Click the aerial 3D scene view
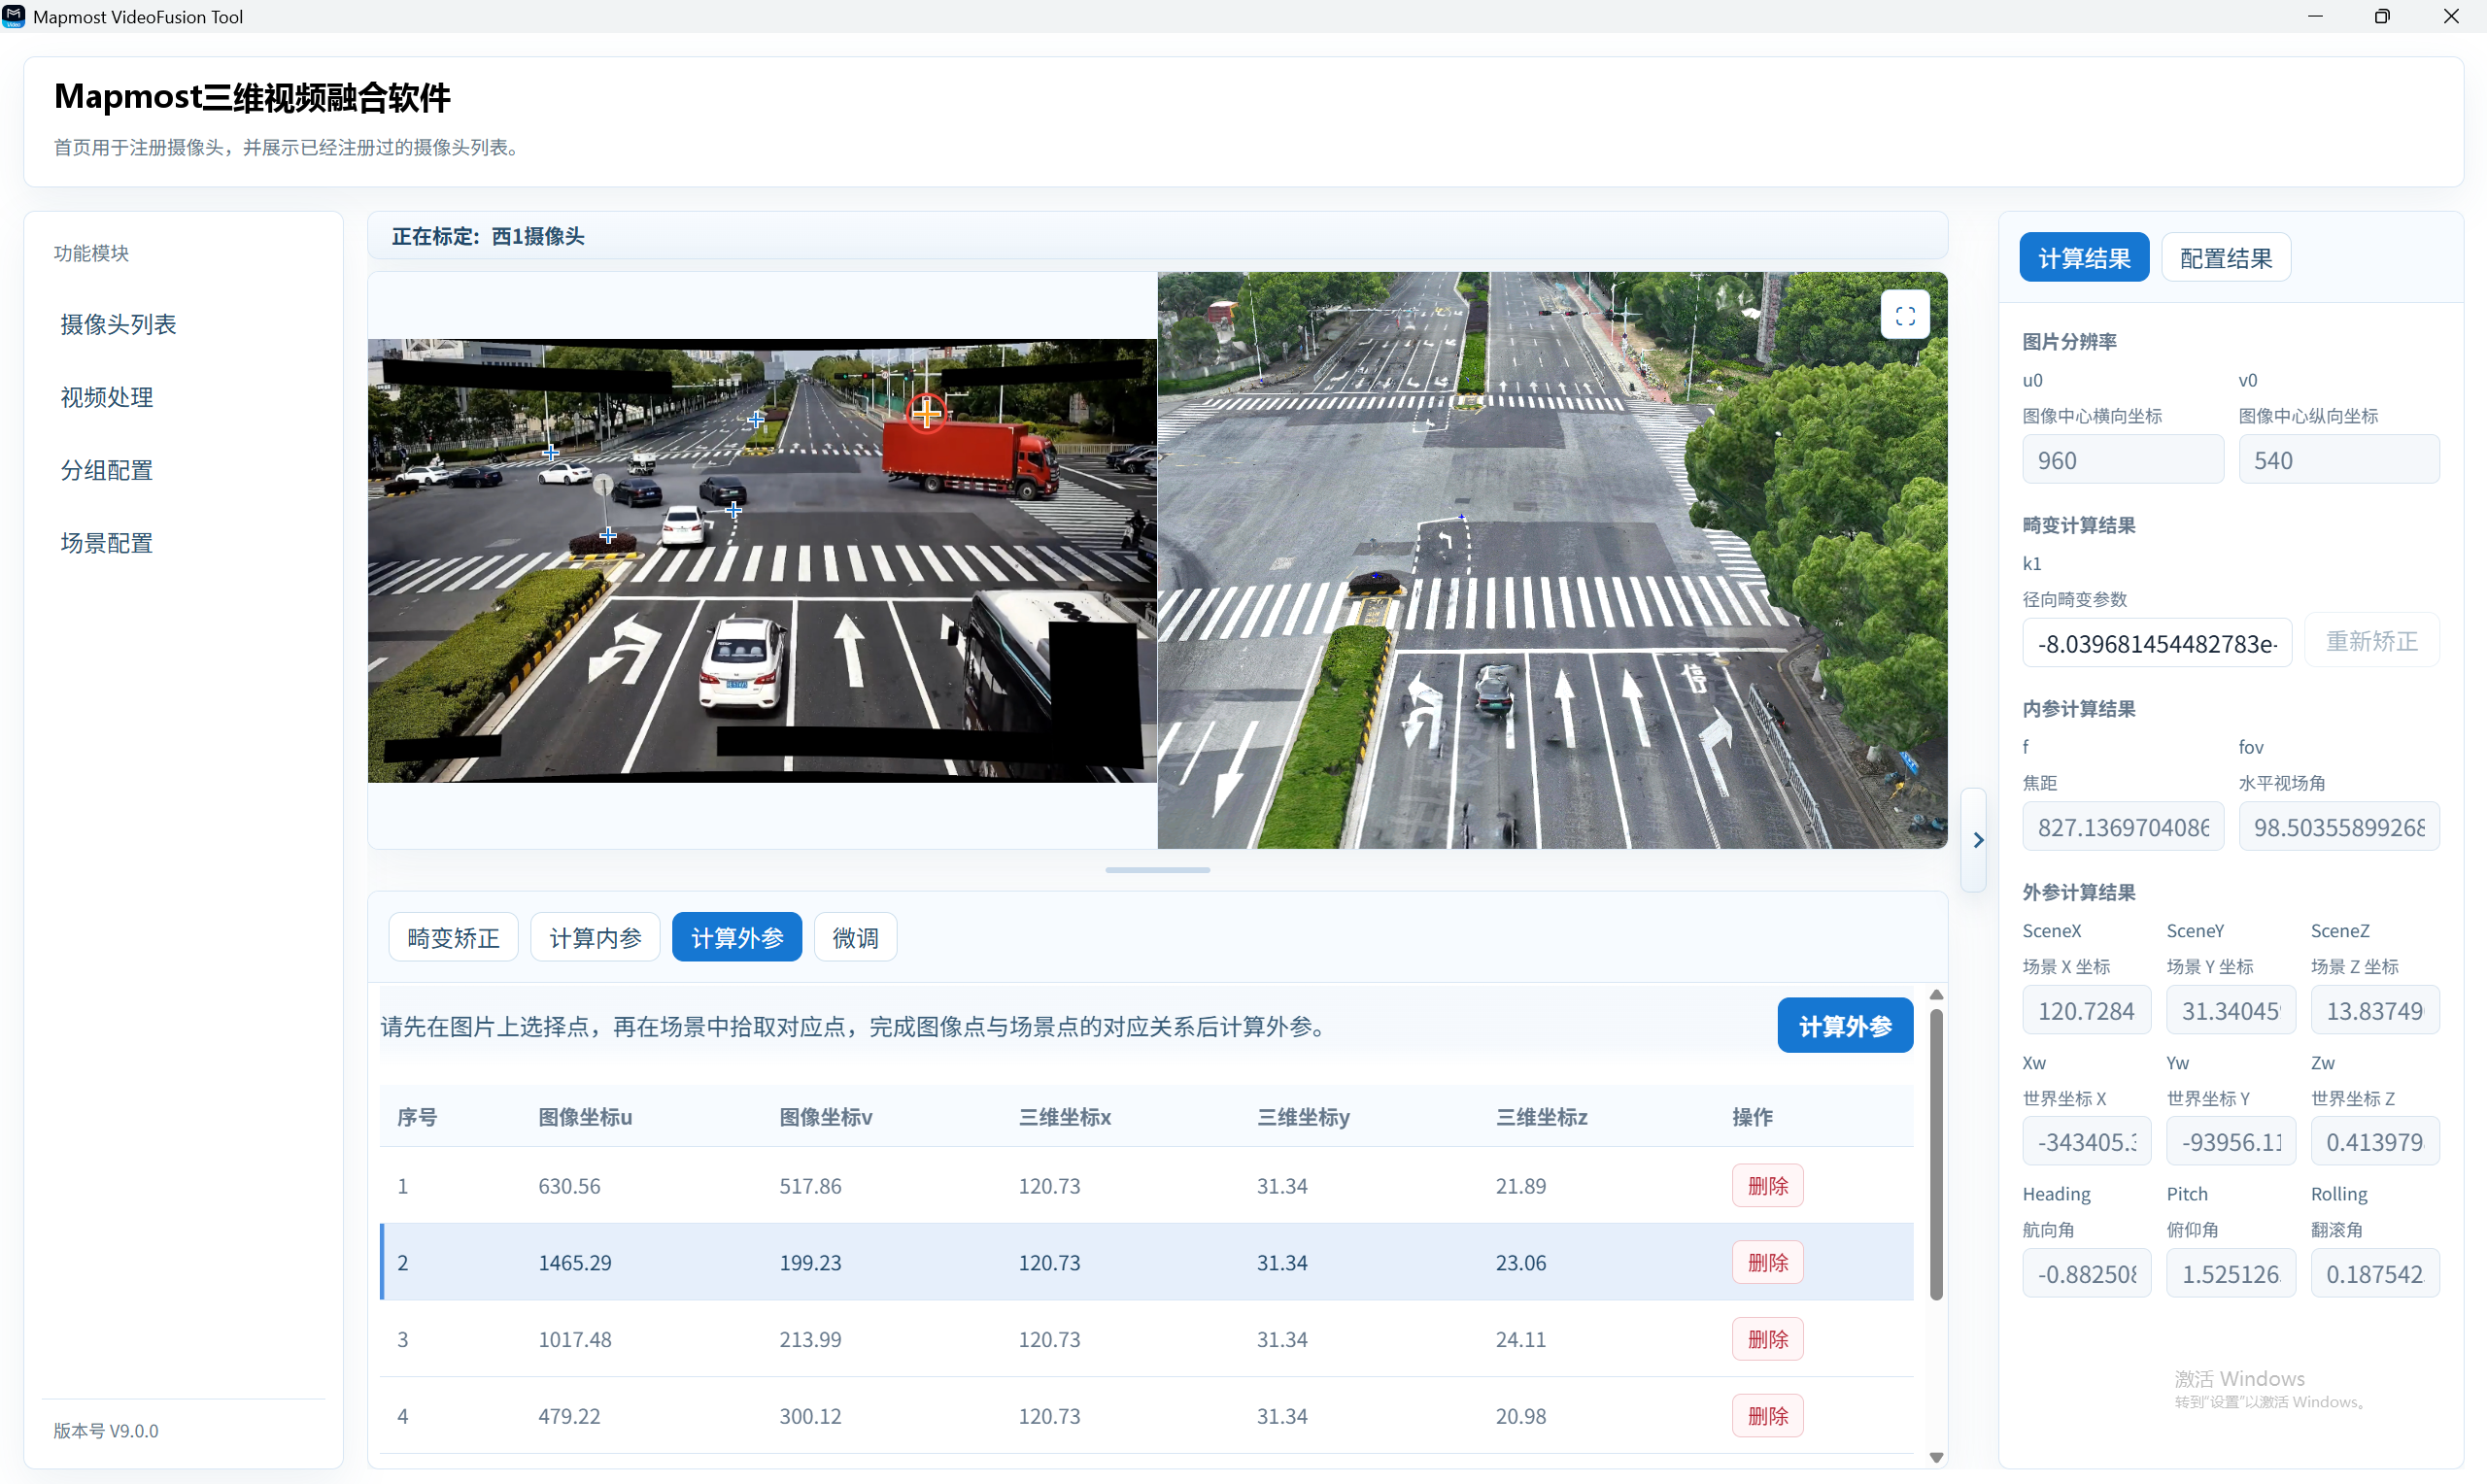This screenshot has height=1484, width=2487. [x=1552, y=560]
